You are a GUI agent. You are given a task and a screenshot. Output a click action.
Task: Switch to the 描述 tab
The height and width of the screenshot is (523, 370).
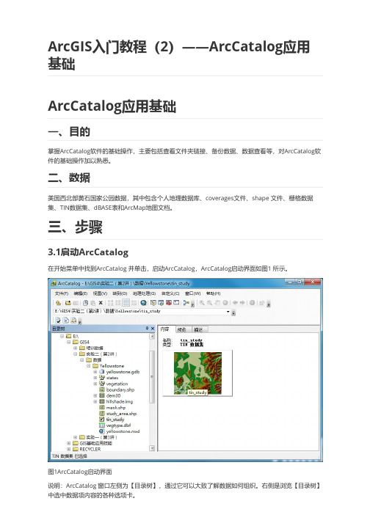point(198,329)
